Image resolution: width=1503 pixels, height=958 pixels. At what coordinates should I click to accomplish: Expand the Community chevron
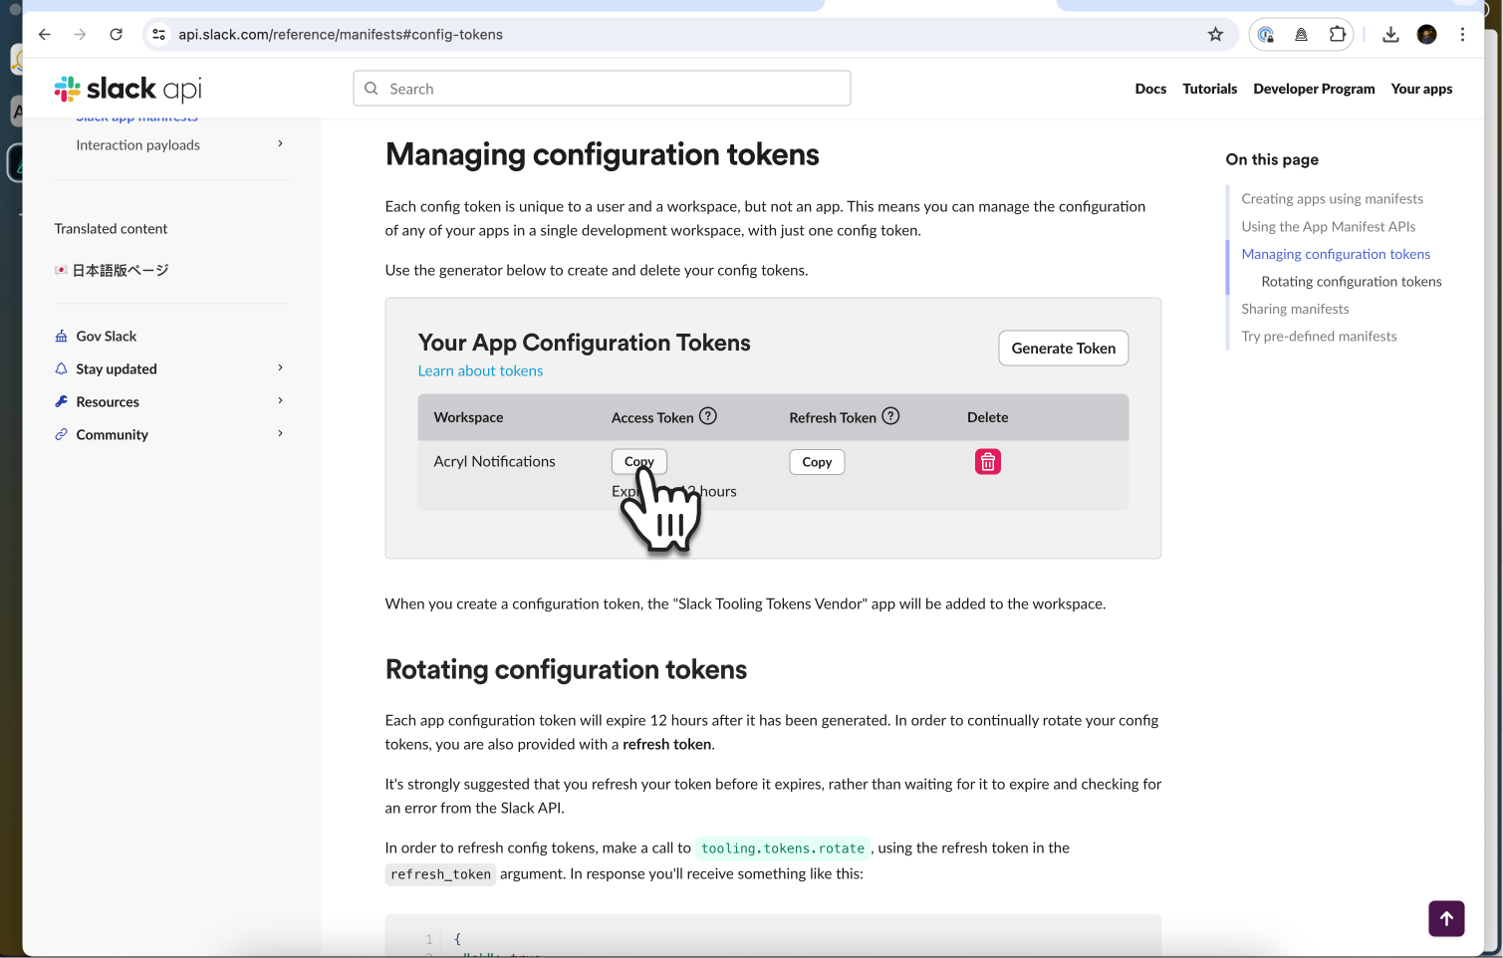pos(280,434)
